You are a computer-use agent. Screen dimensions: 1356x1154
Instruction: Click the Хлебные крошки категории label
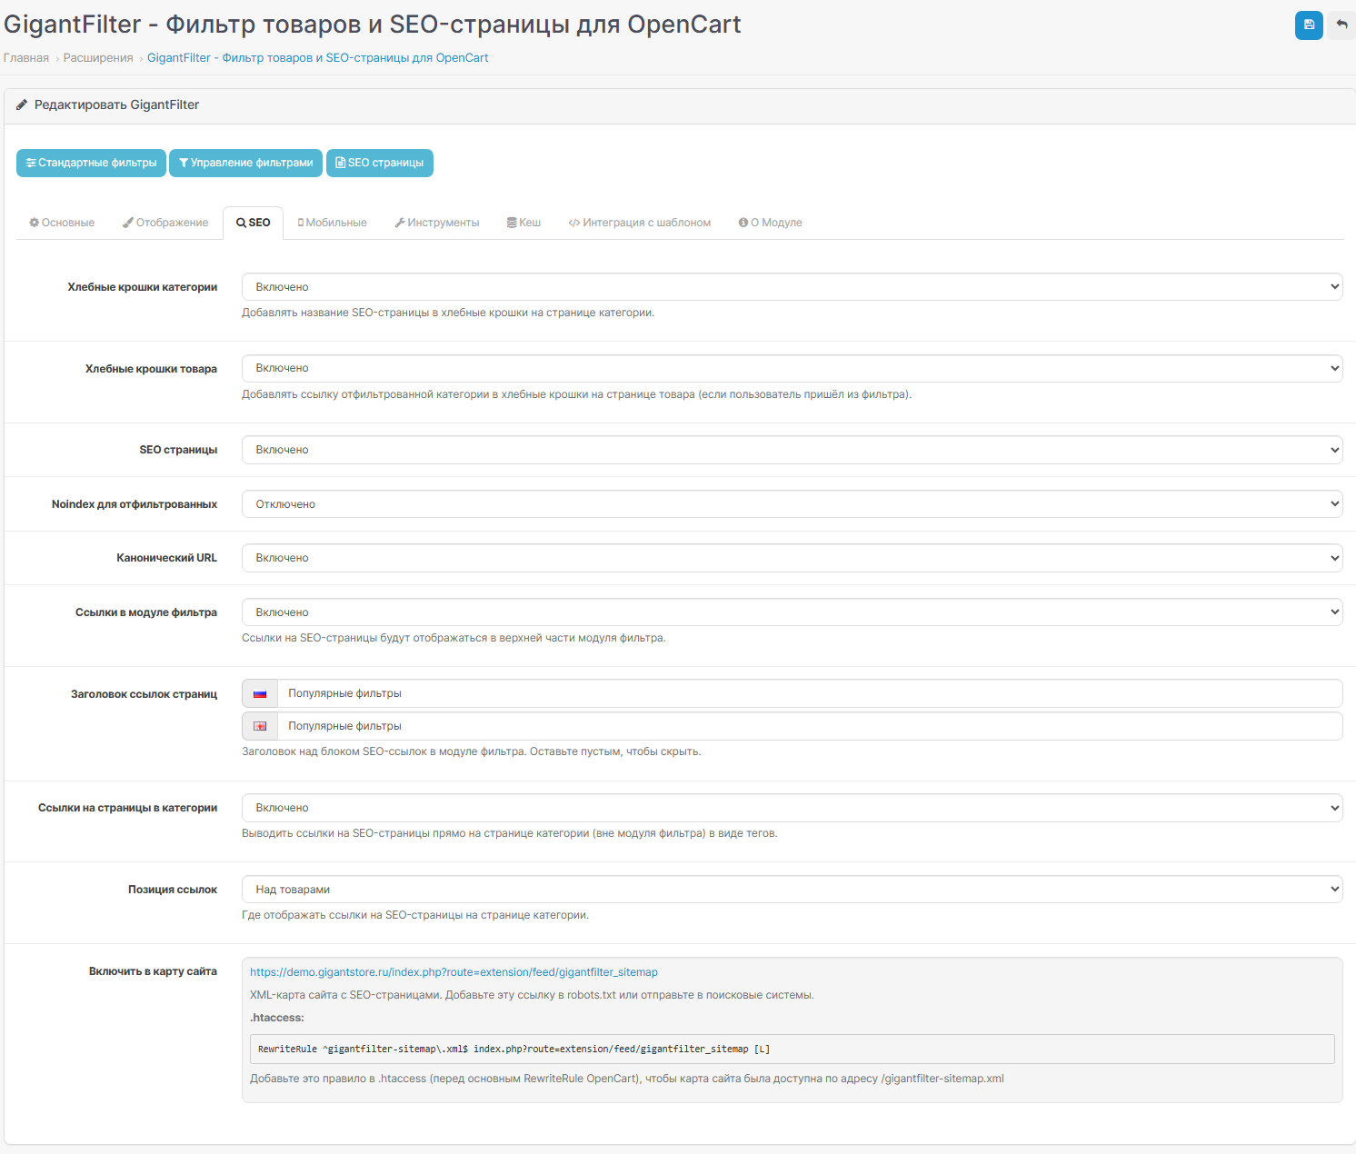click(143, 287)
